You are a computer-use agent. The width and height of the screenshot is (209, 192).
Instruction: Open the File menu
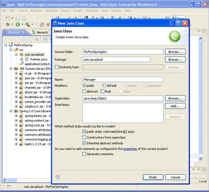(4, 11)
